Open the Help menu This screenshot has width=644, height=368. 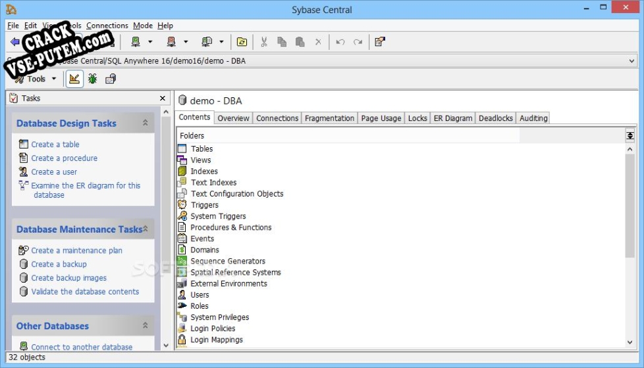click(x=165, y=26)
